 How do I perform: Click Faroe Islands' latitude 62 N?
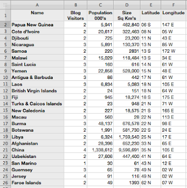coord(150,183)
